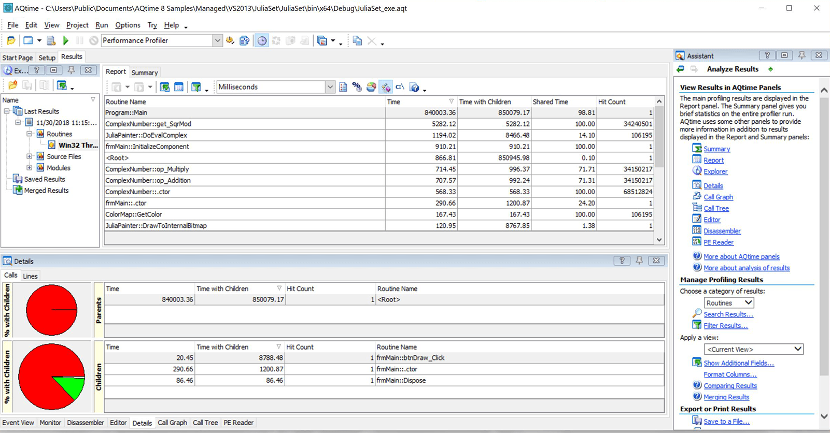Open the Options menu

(x=128, y=25)
